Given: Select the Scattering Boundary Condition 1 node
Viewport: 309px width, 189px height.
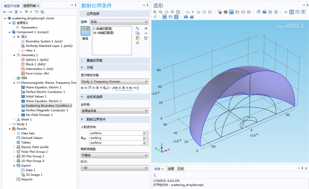Looking at the screenshot, I should (x=49, y=106).
